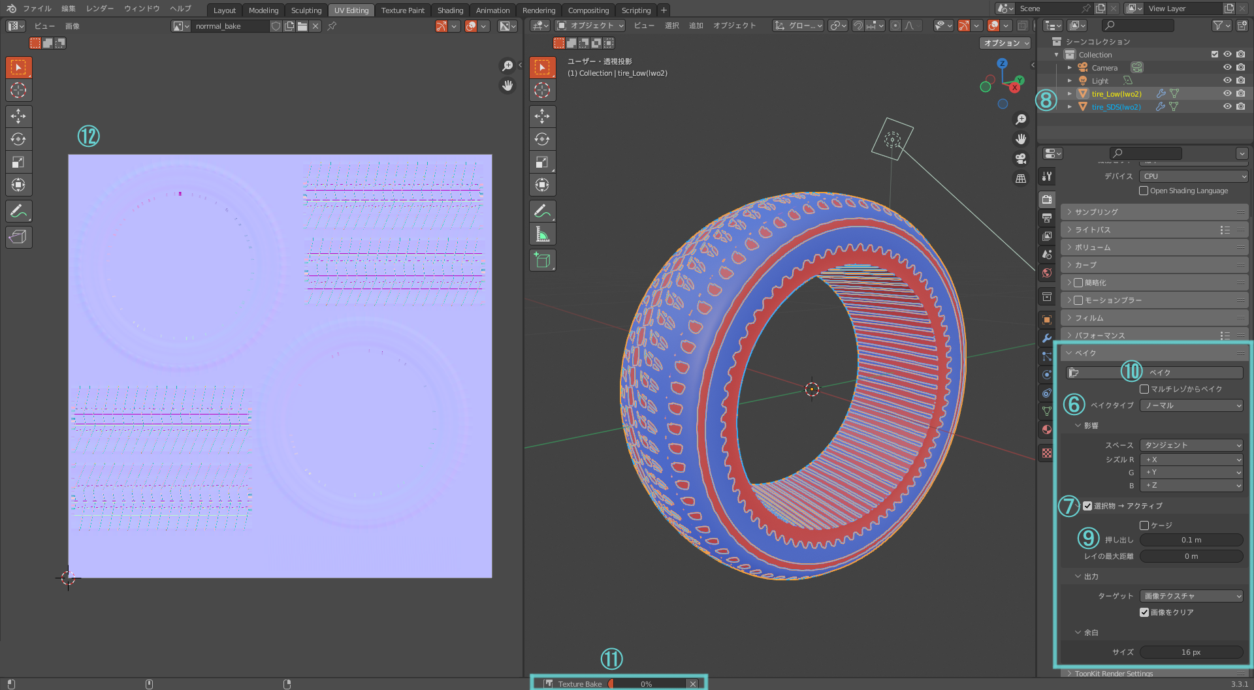
Task: Select the Add Cube tool in the viewport
Action: pyautogui.click(x=542, y=260)
